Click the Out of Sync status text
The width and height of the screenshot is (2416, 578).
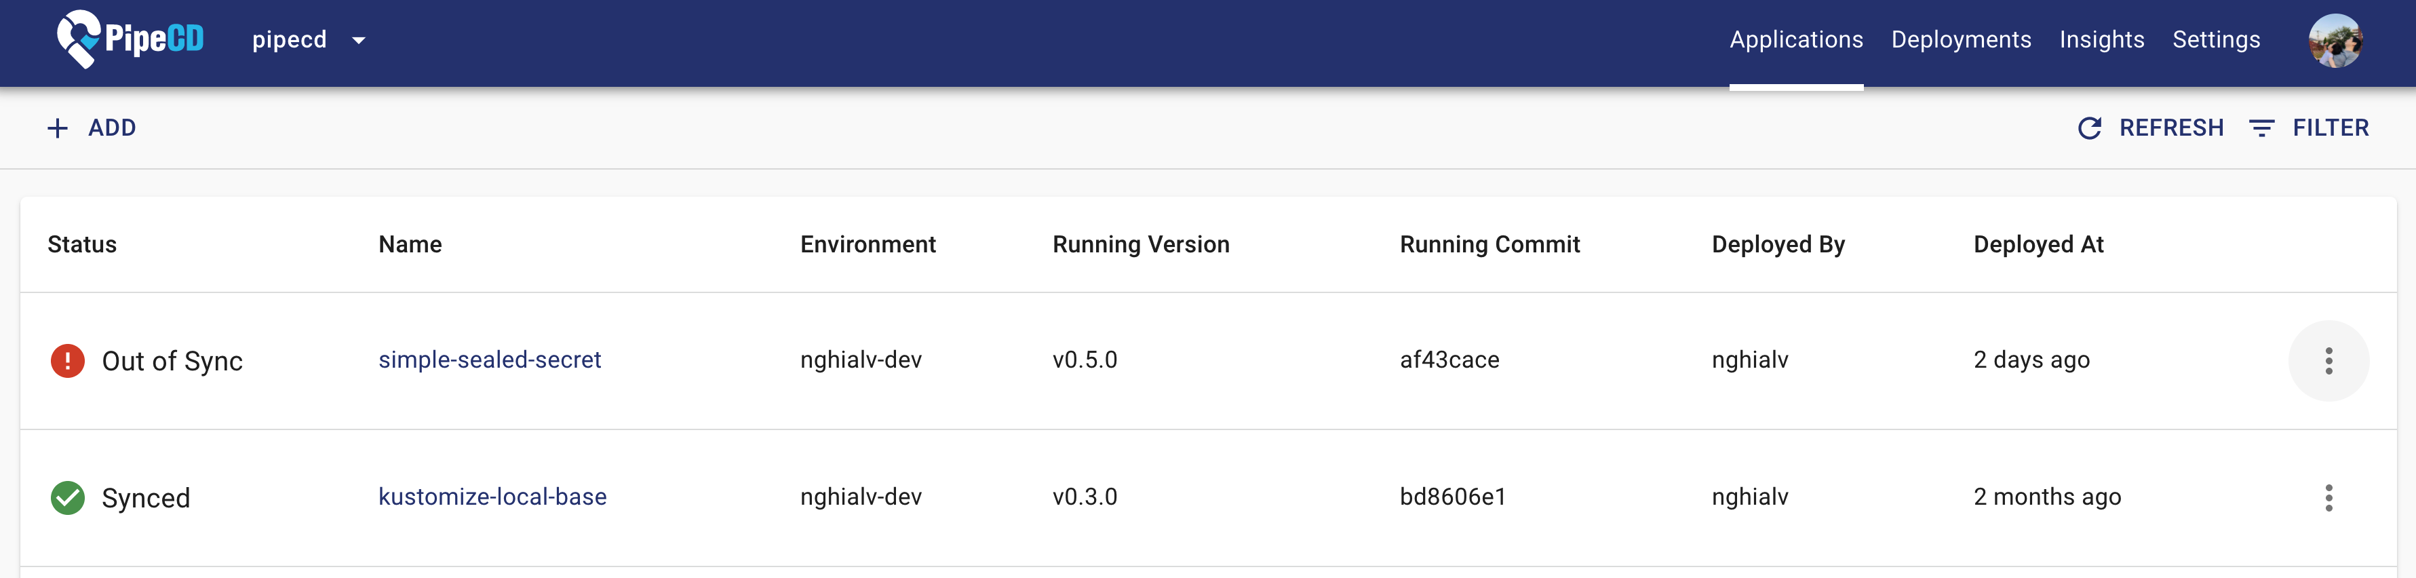172,362
